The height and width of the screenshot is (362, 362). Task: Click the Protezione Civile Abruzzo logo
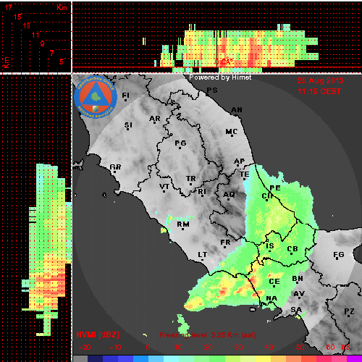click(x=96, y=97)
